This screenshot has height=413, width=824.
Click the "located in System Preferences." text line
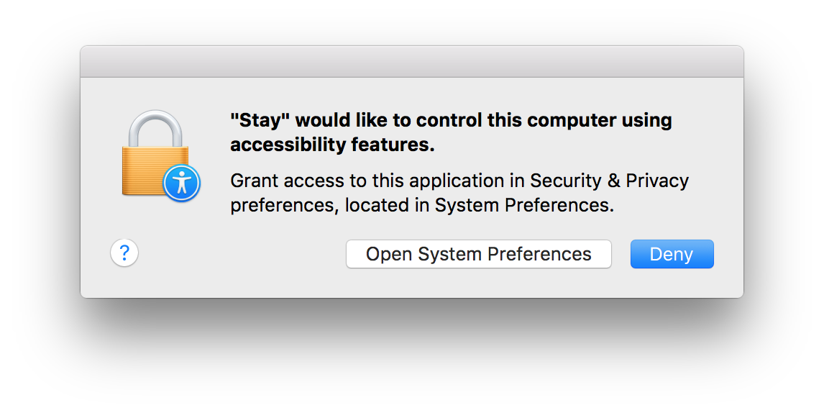click(480, 205)
